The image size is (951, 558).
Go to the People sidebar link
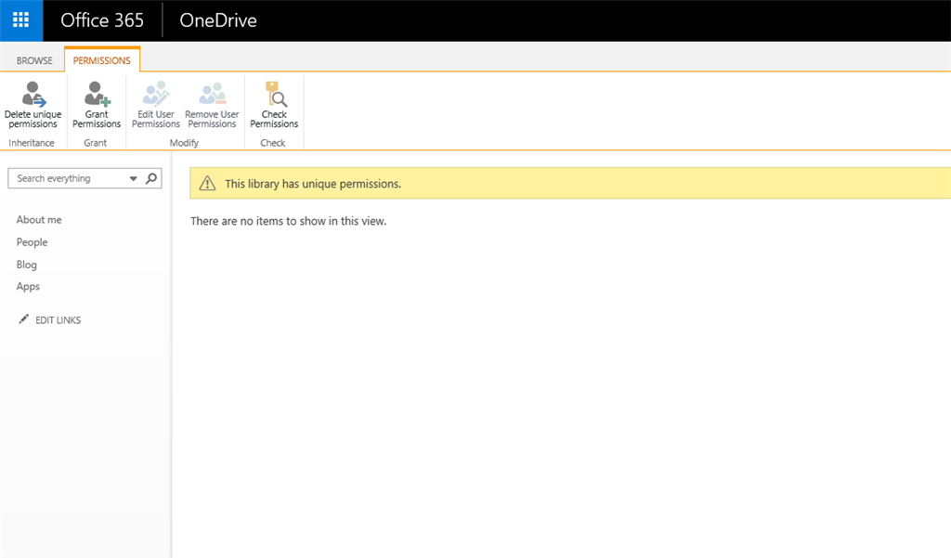click(33, 242)
